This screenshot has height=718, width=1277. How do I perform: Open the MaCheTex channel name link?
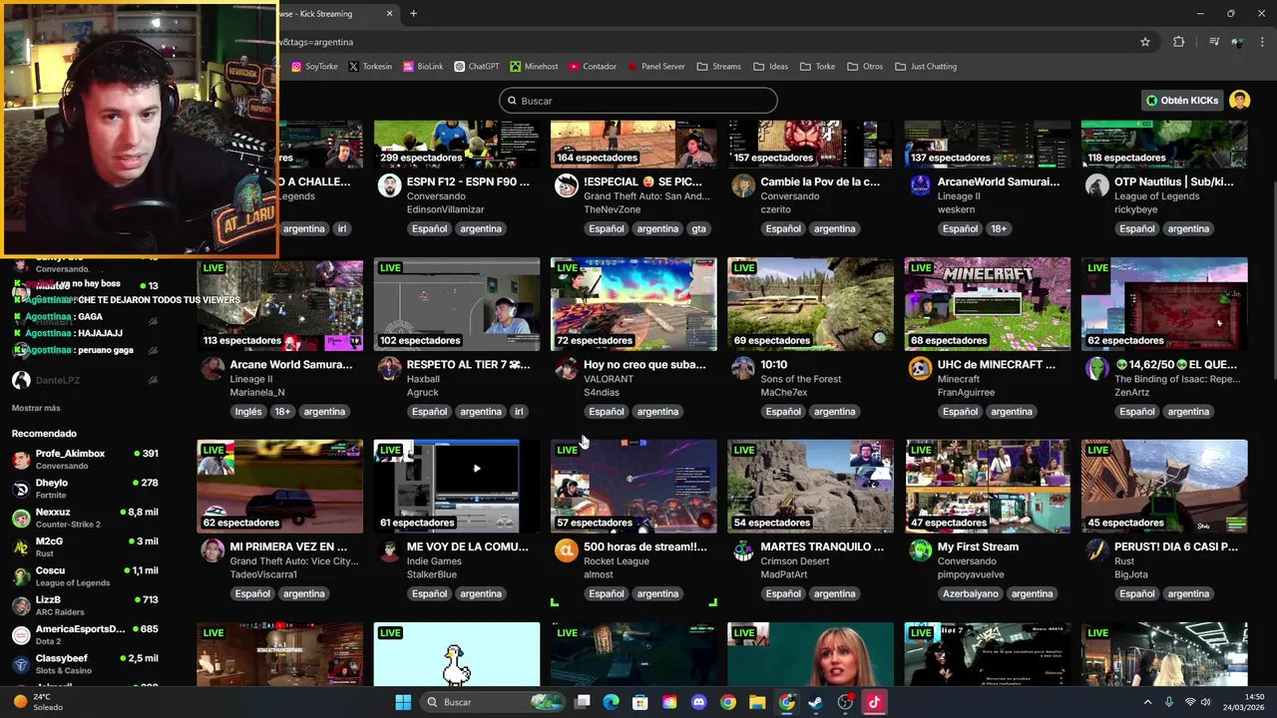click(787, 392)
